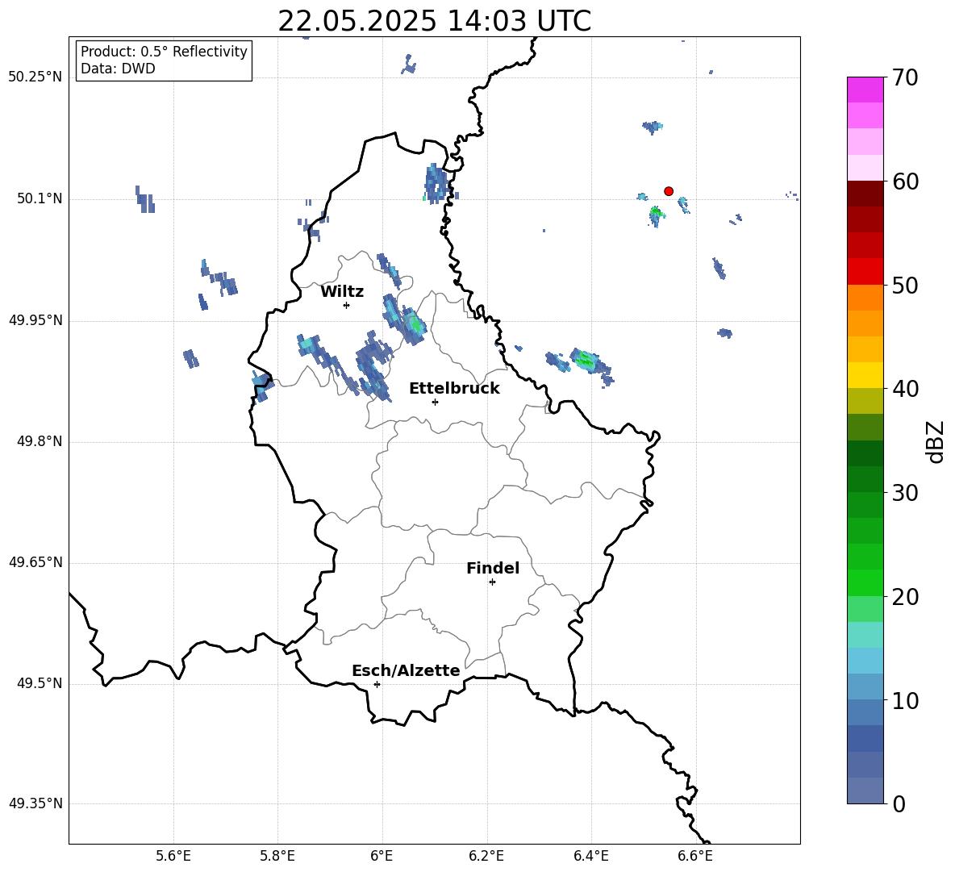Screen dimensions: 955x872
Task: Click the 10 tick on the colorbar
Action: coord(905,700)
